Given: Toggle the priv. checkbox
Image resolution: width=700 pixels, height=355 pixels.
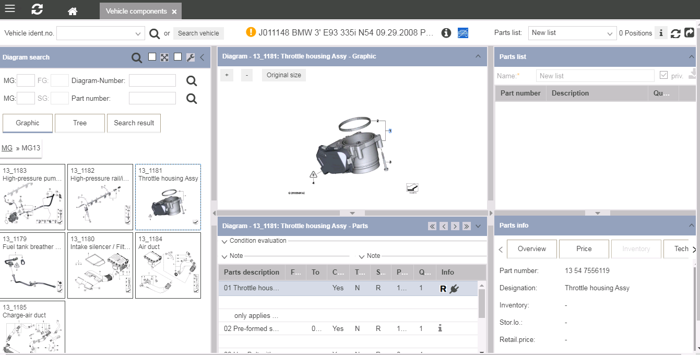Looking at the screenshot, I should click(x=663, y=76).
